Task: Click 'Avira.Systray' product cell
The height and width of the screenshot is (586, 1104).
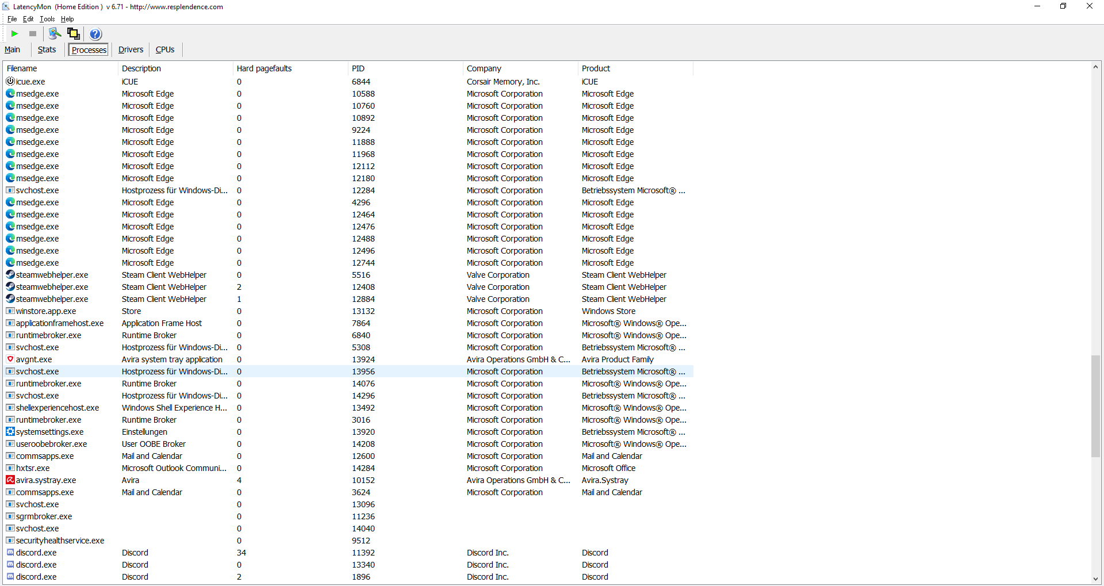Action: 605,480
